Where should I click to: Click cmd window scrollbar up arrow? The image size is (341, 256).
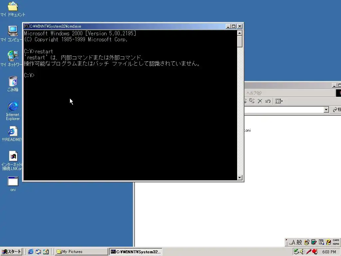240,33
